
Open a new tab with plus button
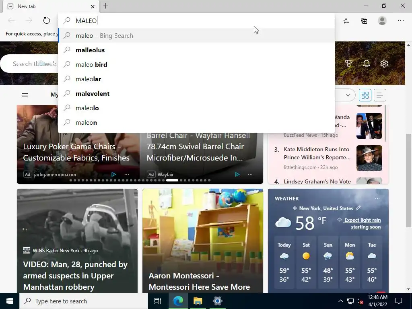pyautogui.click(x=106, y=6)
